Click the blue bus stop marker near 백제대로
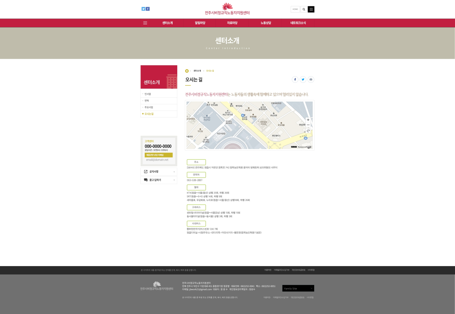The width and height of the screenshot is (455, 314). point(305,138)
